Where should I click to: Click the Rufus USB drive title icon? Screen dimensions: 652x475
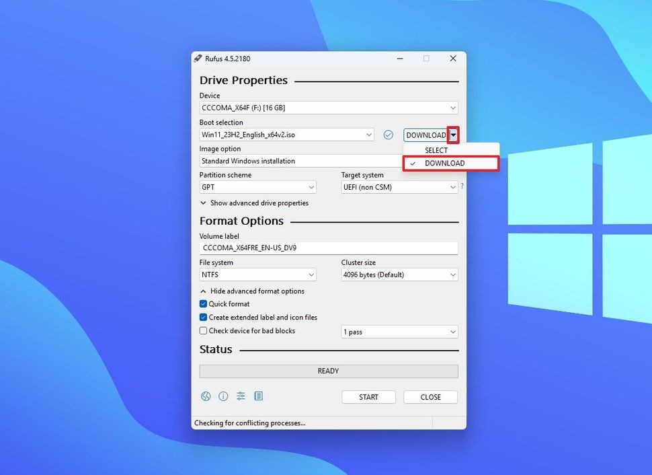tap(198, 59)
